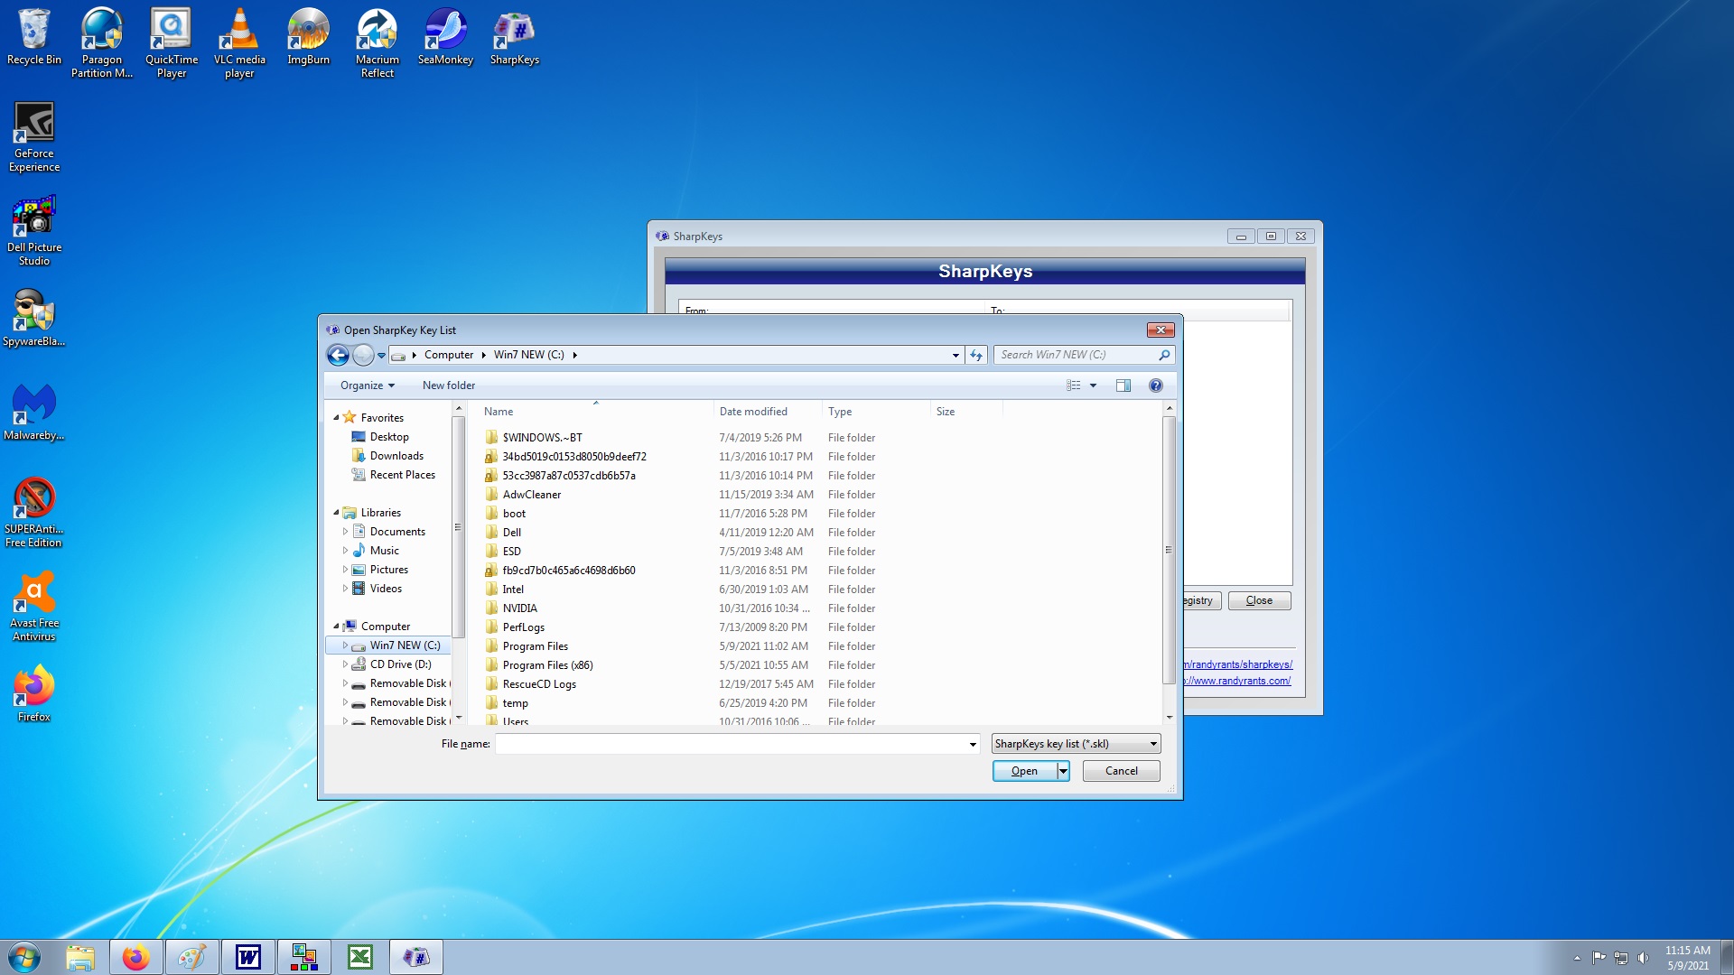
Task: Collapse the Libraries tree group
Action: pyautogui.click(x=336, y=513)
